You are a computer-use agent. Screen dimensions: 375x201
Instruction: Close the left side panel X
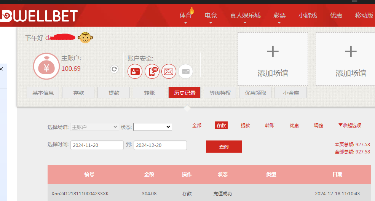pos(2,69)
